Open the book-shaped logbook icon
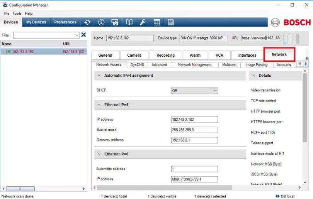 [129, 22]
